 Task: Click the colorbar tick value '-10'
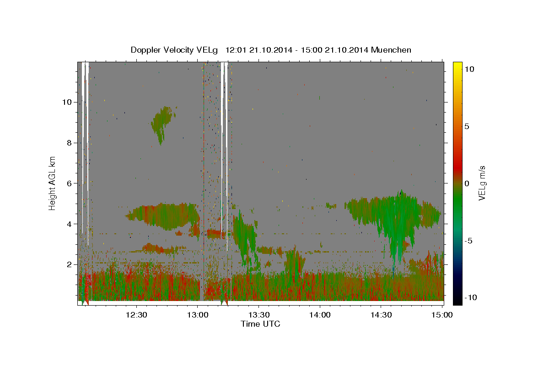tap(470, 297)
